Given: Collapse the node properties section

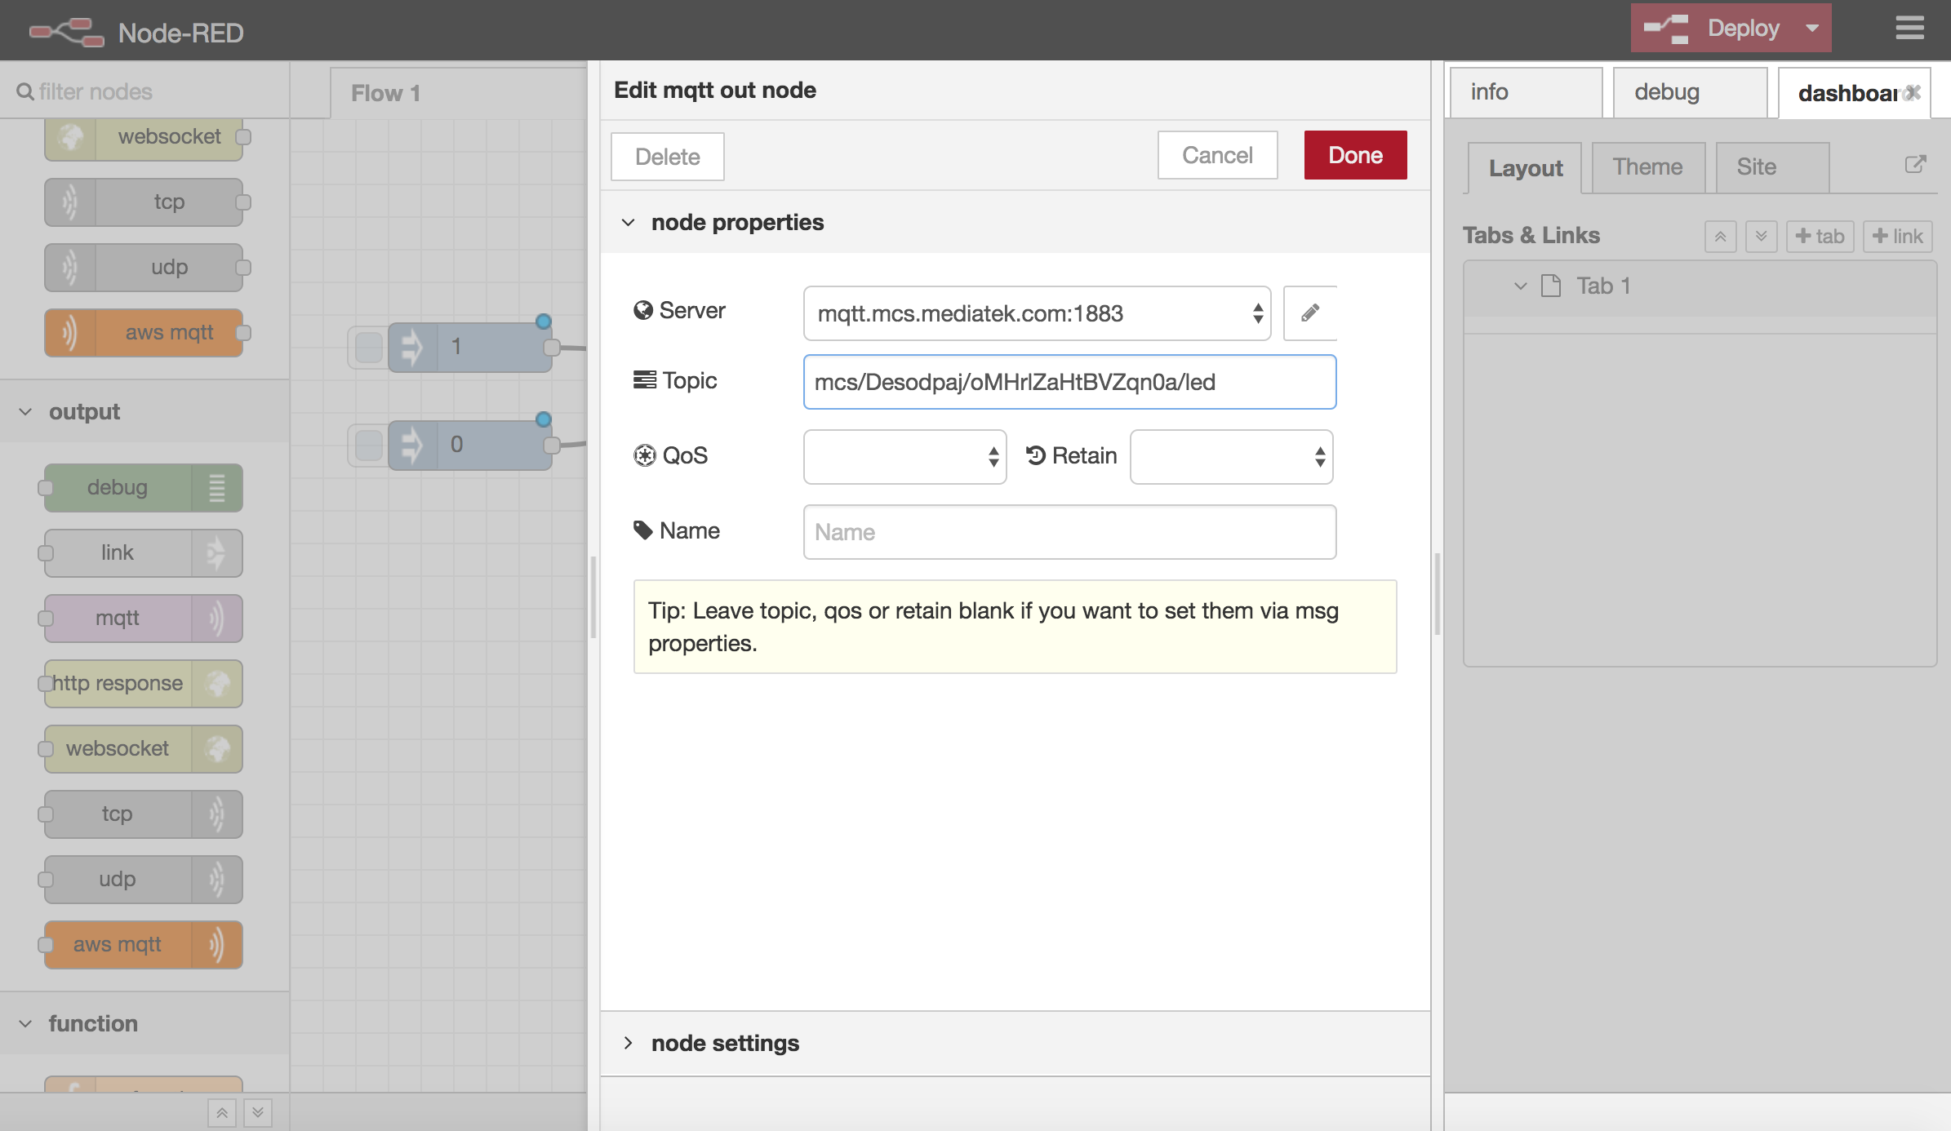Looking at the screenshot, I should [x=628, y=223].
